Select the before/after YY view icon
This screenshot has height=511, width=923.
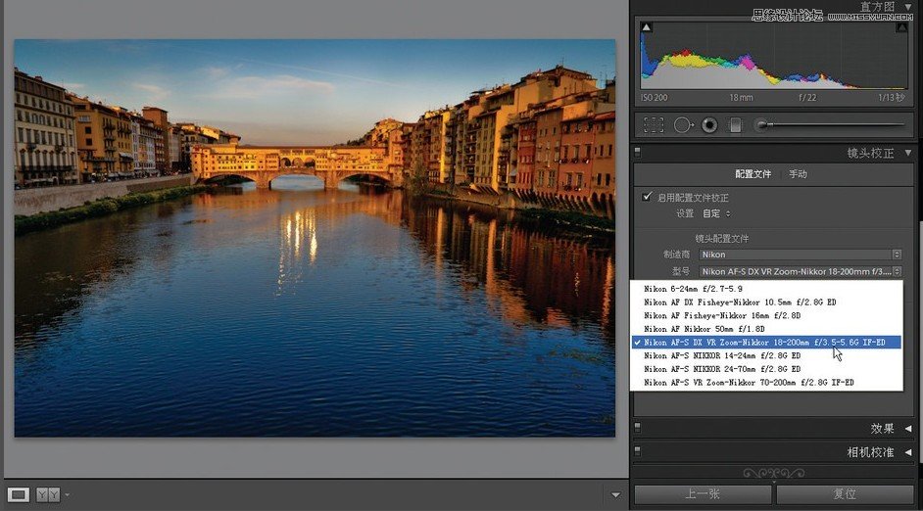point(48,494)
